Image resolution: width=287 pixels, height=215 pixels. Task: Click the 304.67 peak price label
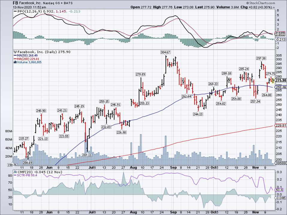click(165, 52)
